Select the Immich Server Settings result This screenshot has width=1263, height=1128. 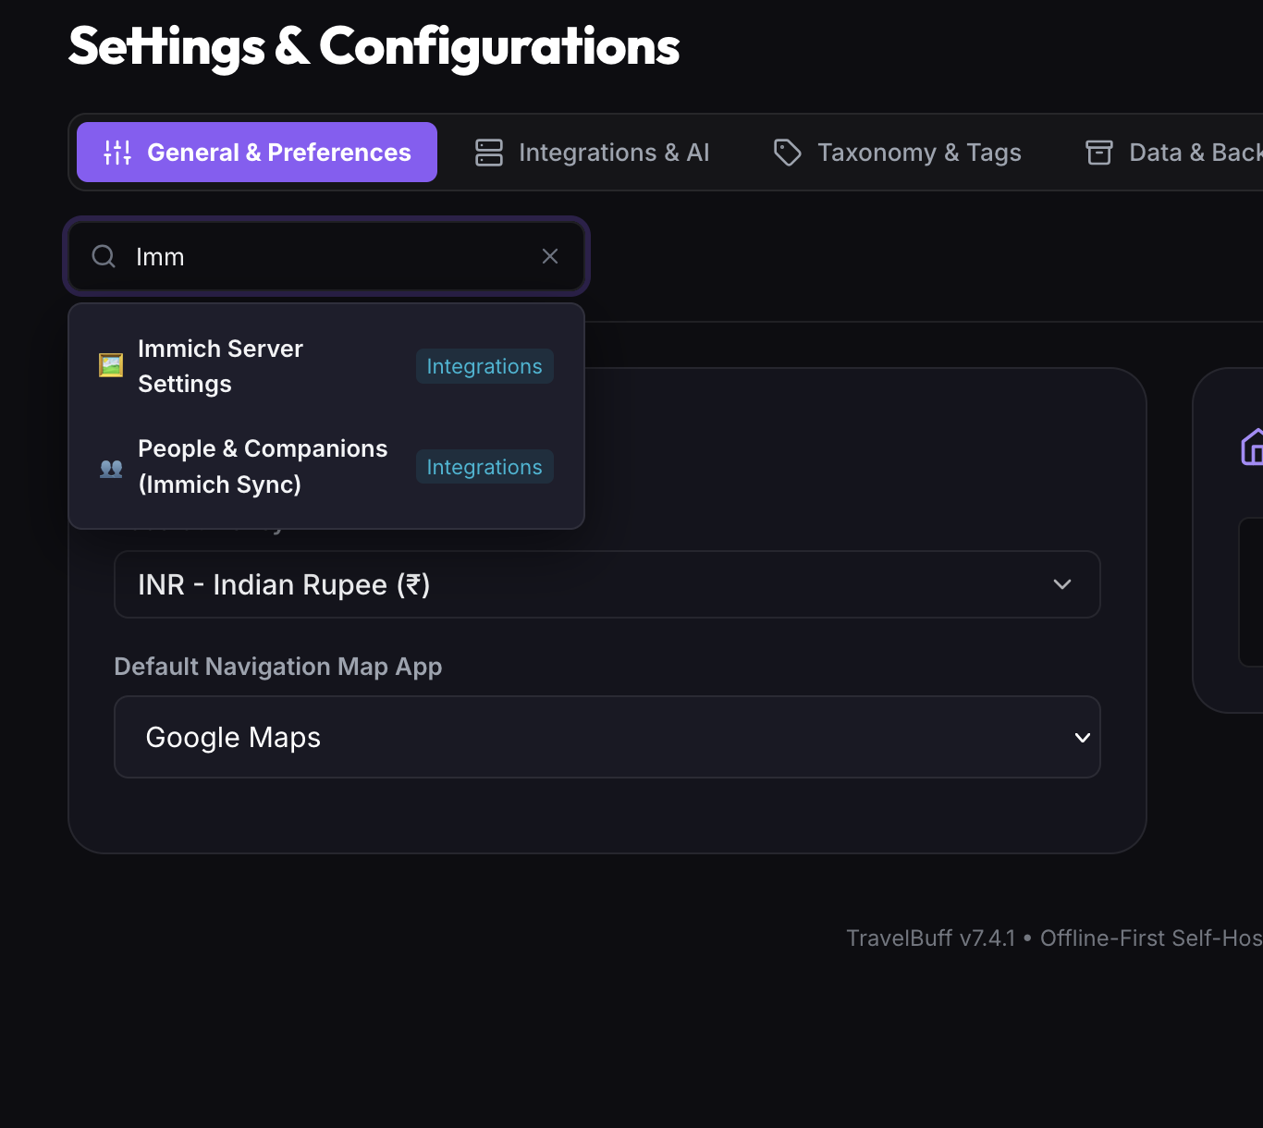click(x=326, y=366)
